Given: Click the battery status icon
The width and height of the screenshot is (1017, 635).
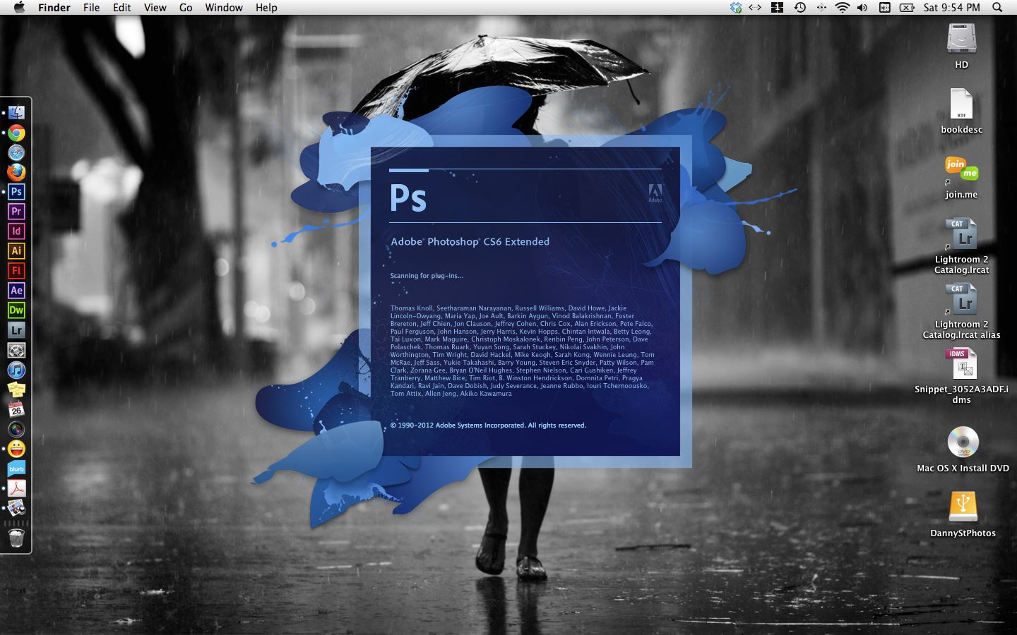Looking at the screenshot, I should [908, 8].
